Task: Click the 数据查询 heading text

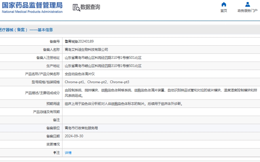Action: tap(90, 7)
